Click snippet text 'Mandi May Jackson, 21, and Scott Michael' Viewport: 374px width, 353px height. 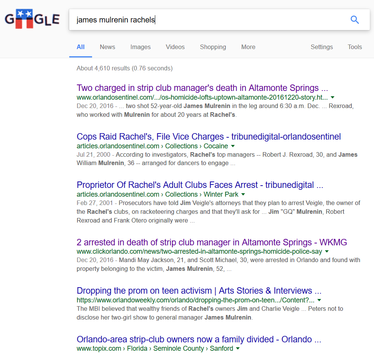pos(178,260)
